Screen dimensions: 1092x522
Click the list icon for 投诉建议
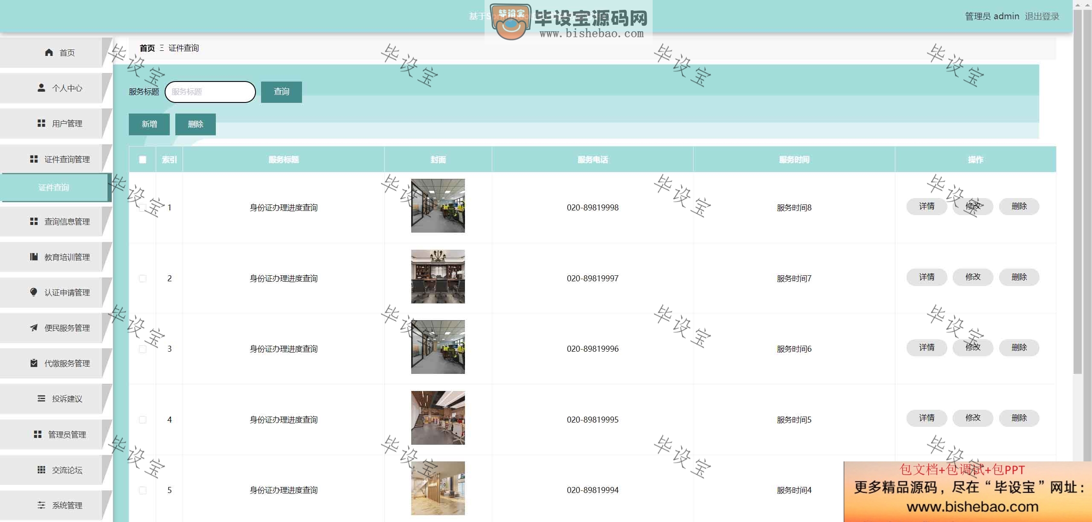(41, 399)
